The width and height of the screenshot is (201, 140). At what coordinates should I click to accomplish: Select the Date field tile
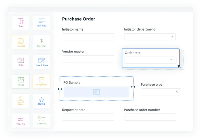click(x=21, y=62)
